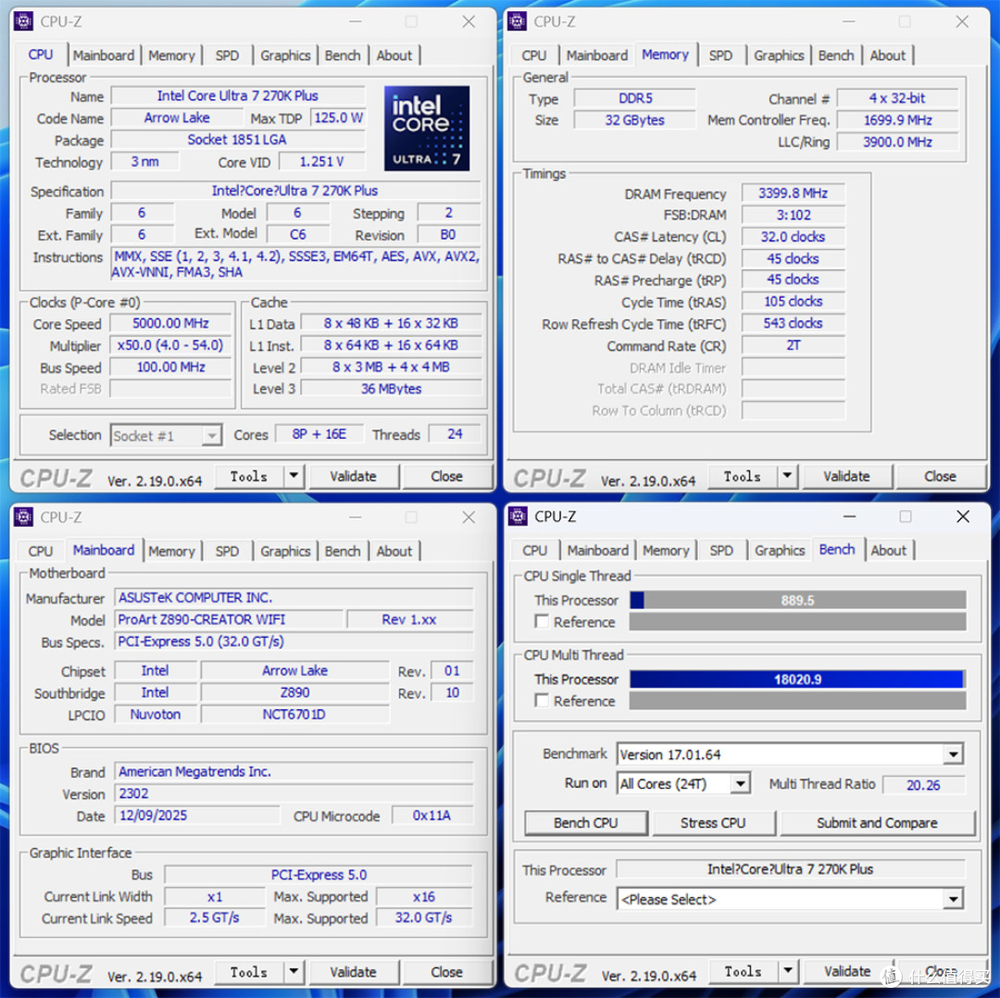Screen dimensions: 1000x998
Task: Click the Max TDP 125.0 W field
Action: (338, 118)
